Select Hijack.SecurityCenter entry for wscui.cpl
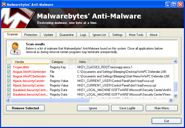This screenshot has height=128, width=185. point(29,85)
